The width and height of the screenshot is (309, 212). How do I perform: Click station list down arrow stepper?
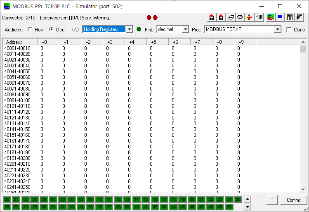[x=248, y=207]
